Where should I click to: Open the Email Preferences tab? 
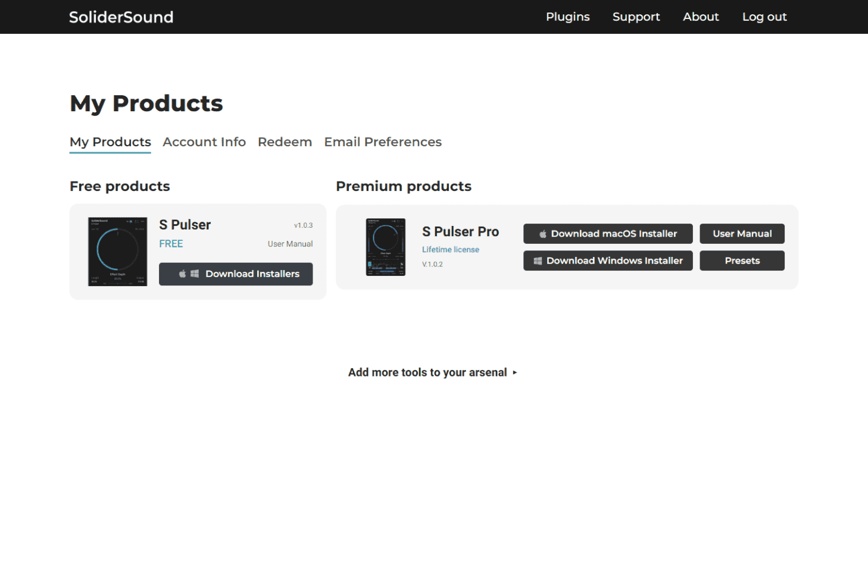(383, 142)
